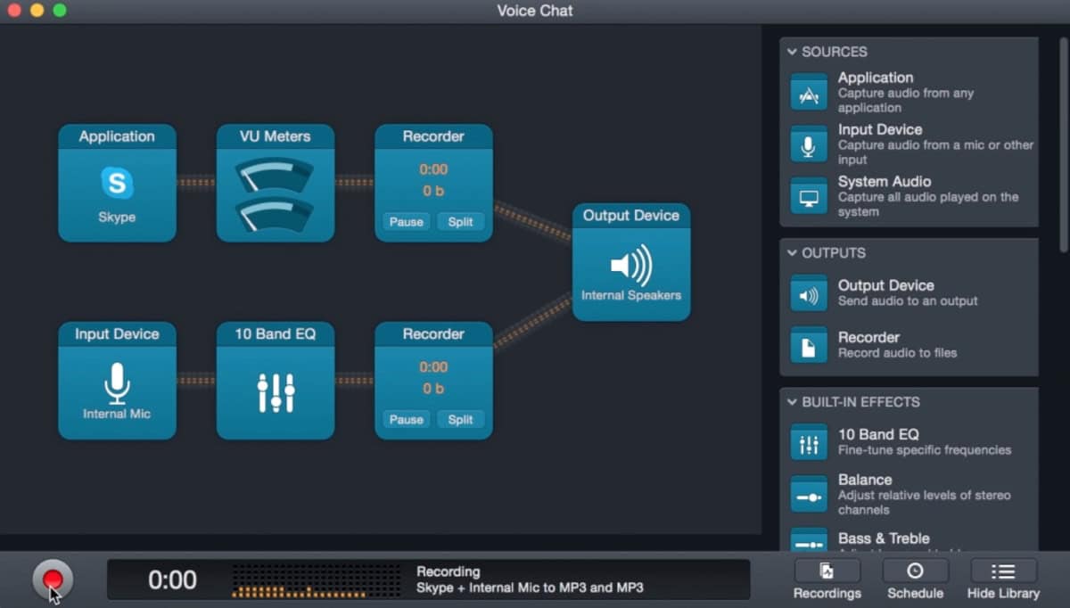This screenshot has width=1070, height=608.
Task: Select the Input Device block title
Action: pos(117,334)
